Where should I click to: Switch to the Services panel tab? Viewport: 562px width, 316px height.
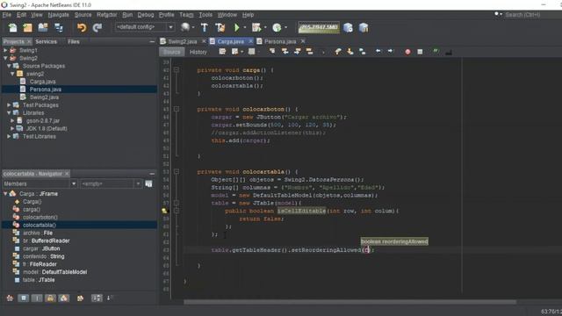[x=47, y=41]
